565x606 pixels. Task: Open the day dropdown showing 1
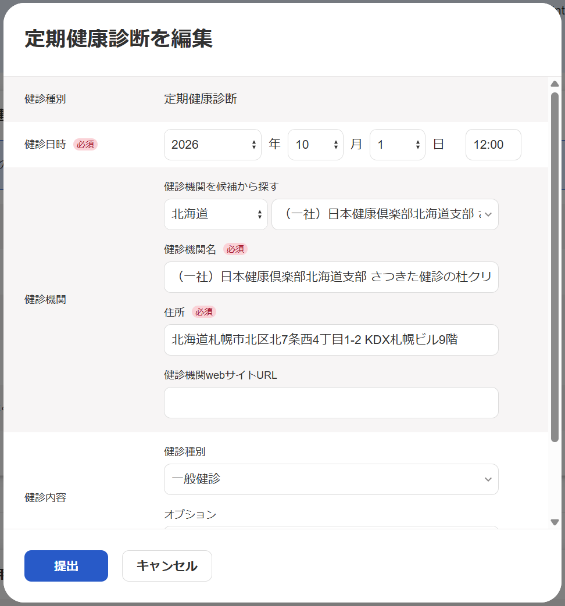pos(397,145)
